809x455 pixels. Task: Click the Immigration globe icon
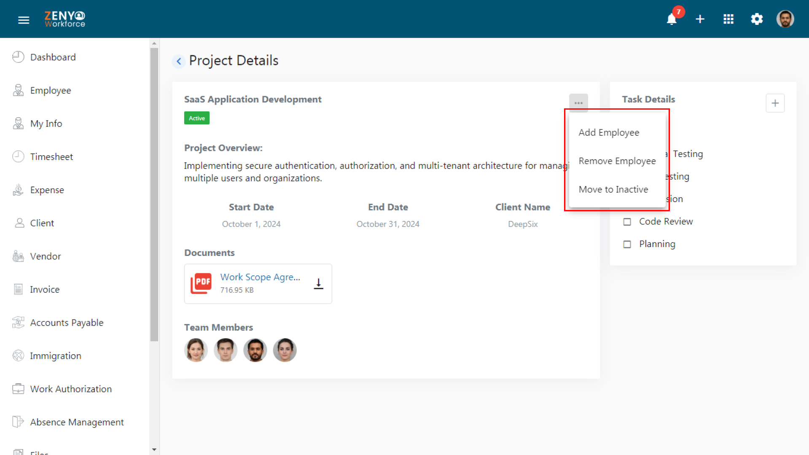[18, 355]
